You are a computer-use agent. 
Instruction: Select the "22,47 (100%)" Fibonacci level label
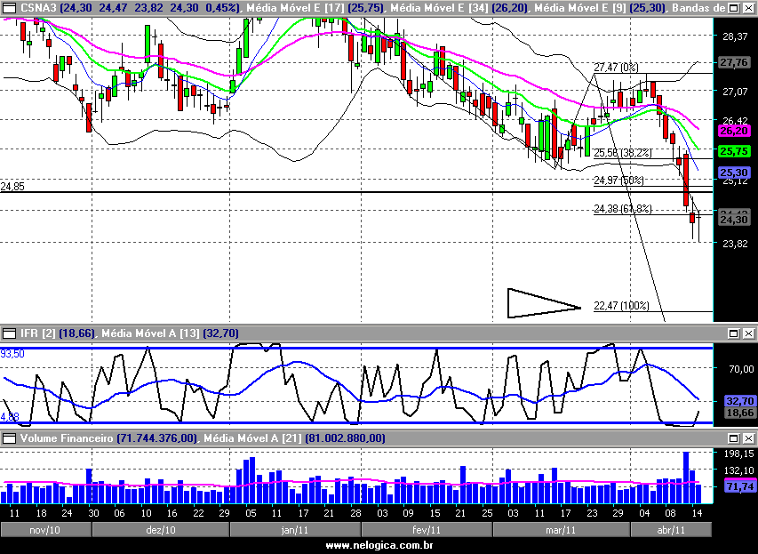tap(621, 306)
